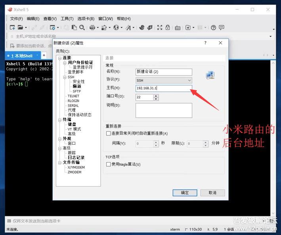Viewport: 281px width, 235px height.
Task: Select 日志记录 in category tree
Action: tap(76, 158)
